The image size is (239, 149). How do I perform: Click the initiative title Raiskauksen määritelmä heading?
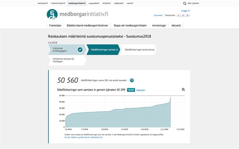point(99,36)
